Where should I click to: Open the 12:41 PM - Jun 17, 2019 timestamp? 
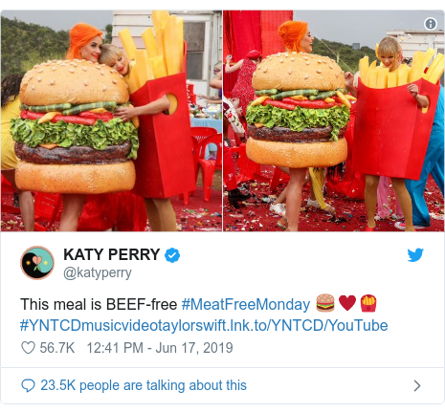[x=160, y=348]
